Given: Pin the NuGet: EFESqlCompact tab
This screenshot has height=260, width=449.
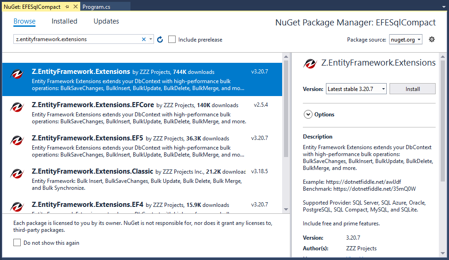Looking at the screenshot, I should pyautogui.click(x=67, y=6).
